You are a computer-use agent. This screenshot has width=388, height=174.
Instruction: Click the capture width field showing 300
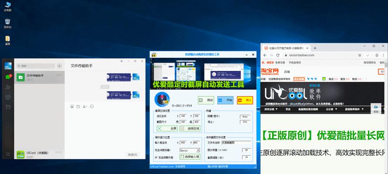pyautogui.click(x=183, y=122)
